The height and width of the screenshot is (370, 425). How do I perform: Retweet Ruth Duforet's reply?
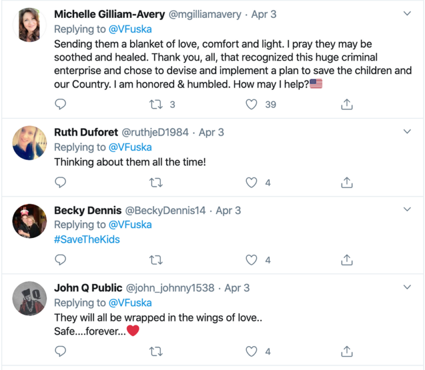[x=156, y=183]
